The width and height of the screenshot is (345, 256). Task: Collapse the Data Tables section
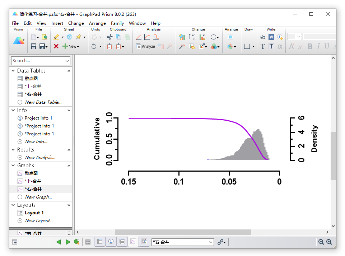pyautogui.click(x=13, y=71)
